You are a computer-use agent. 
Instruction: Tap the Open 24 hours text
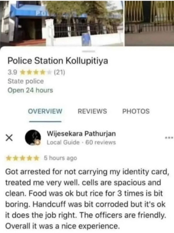click(x=30, y=90)
